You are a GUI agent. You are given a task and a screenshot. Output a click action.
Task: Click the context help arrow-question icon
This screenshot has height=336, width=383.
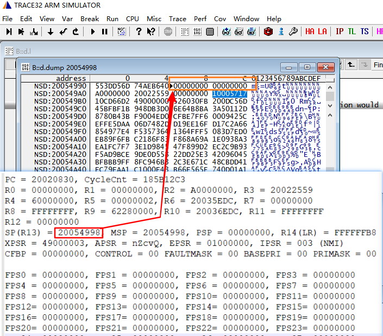pyautogui.click(x=151, y=31)
